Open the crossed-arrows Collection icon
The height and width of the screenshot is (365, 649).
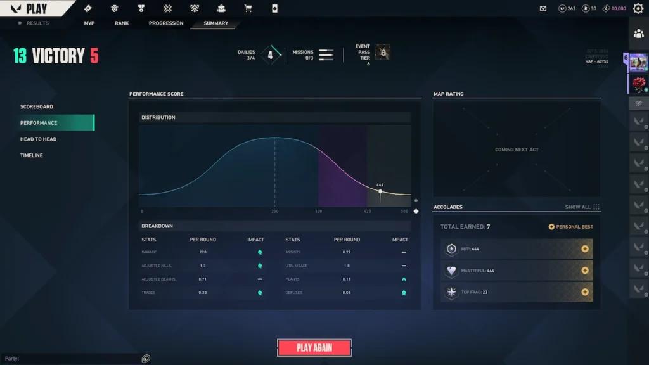tap(167, 8)
